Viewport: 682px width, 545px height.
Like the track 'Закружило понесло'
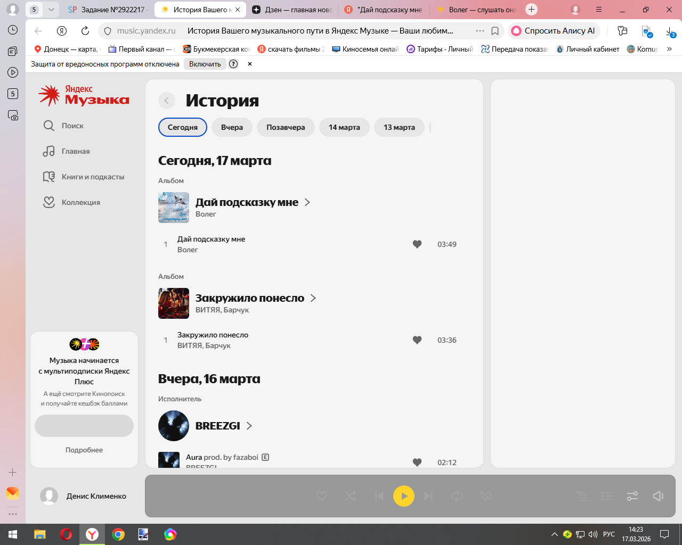[x=417, y=340]
